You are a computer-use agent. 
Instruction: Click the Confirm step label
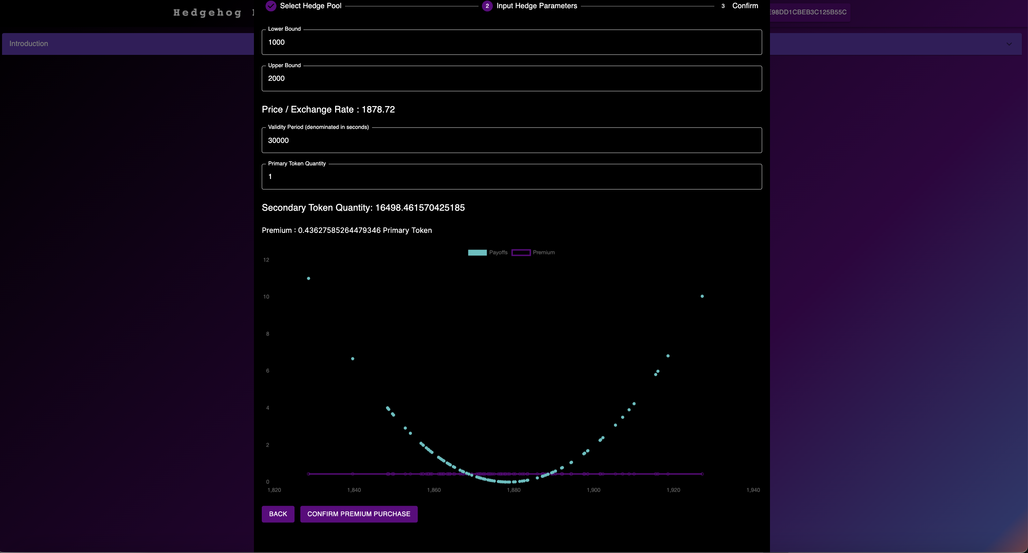[x=745, y=6]
